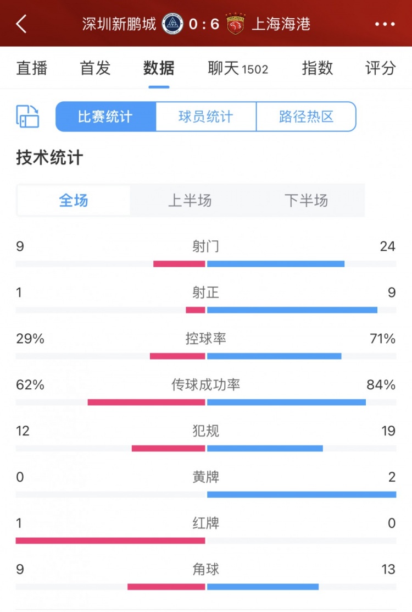This screenshot has width=412, height=612.
Task: Select the 数据 tab
Action: [159, 68]
